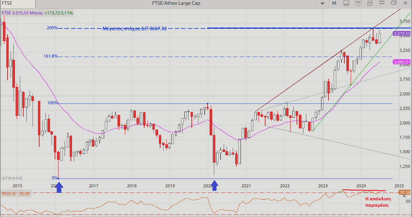Open the symbol dropdown arrow next to the title
The image size is (412, 217).
click(x=322, y=3)
